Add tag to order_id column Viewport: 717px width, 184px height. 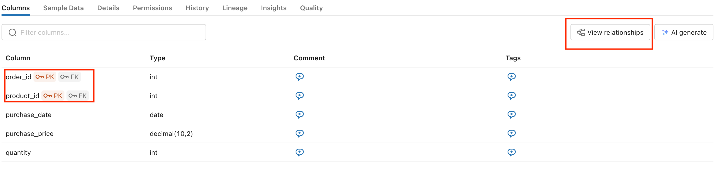[x=511, y=77]
